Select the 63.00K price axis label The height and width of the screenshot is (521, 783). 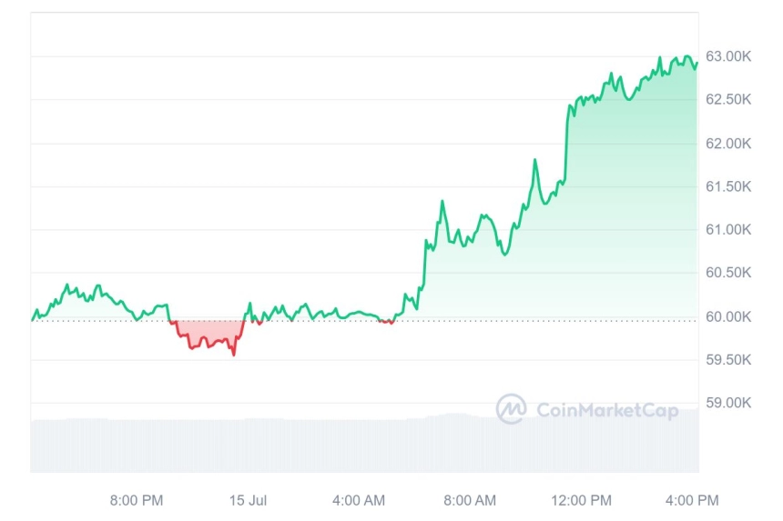coord(728,56)
